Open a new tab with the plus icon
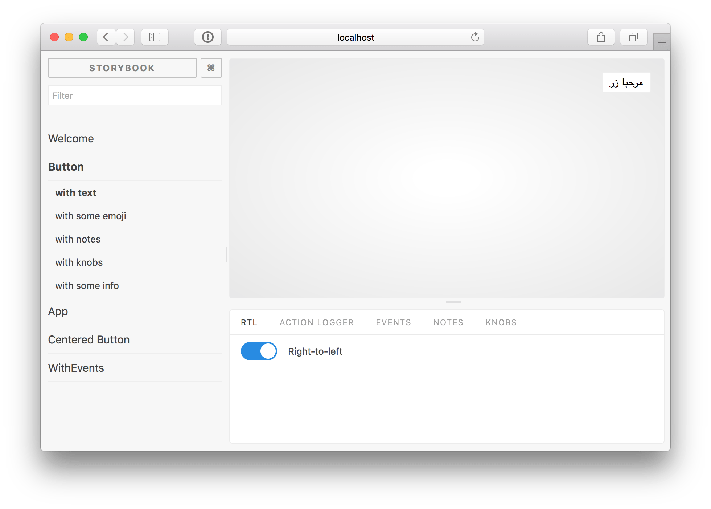Viewport: 711px width, 509px height. [x=662, y=41]
